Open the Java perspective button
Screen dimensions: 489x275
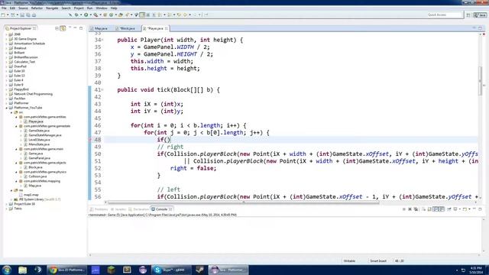[x=481, y=15]
